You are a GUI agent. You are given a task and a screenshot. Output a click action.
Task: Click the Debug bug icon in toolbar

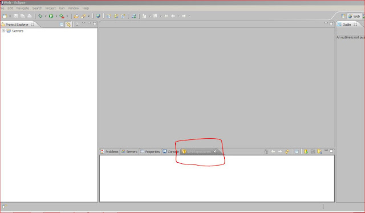click(40, 16)
